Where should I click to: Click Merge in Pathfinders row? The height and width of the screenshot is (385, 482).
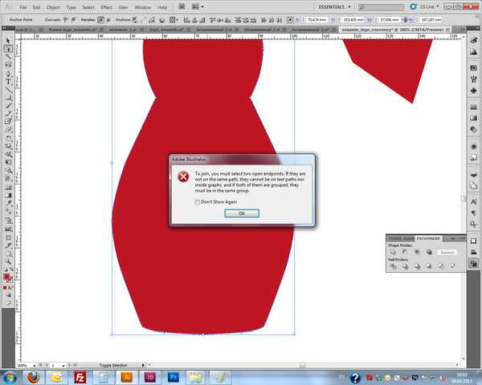(417, 266)
